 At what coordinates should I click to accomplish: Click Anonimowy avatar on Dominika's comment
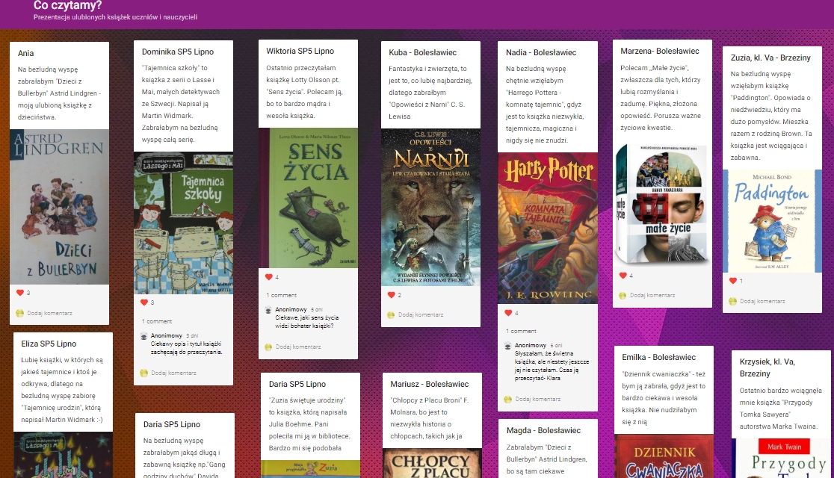point(143,336)
